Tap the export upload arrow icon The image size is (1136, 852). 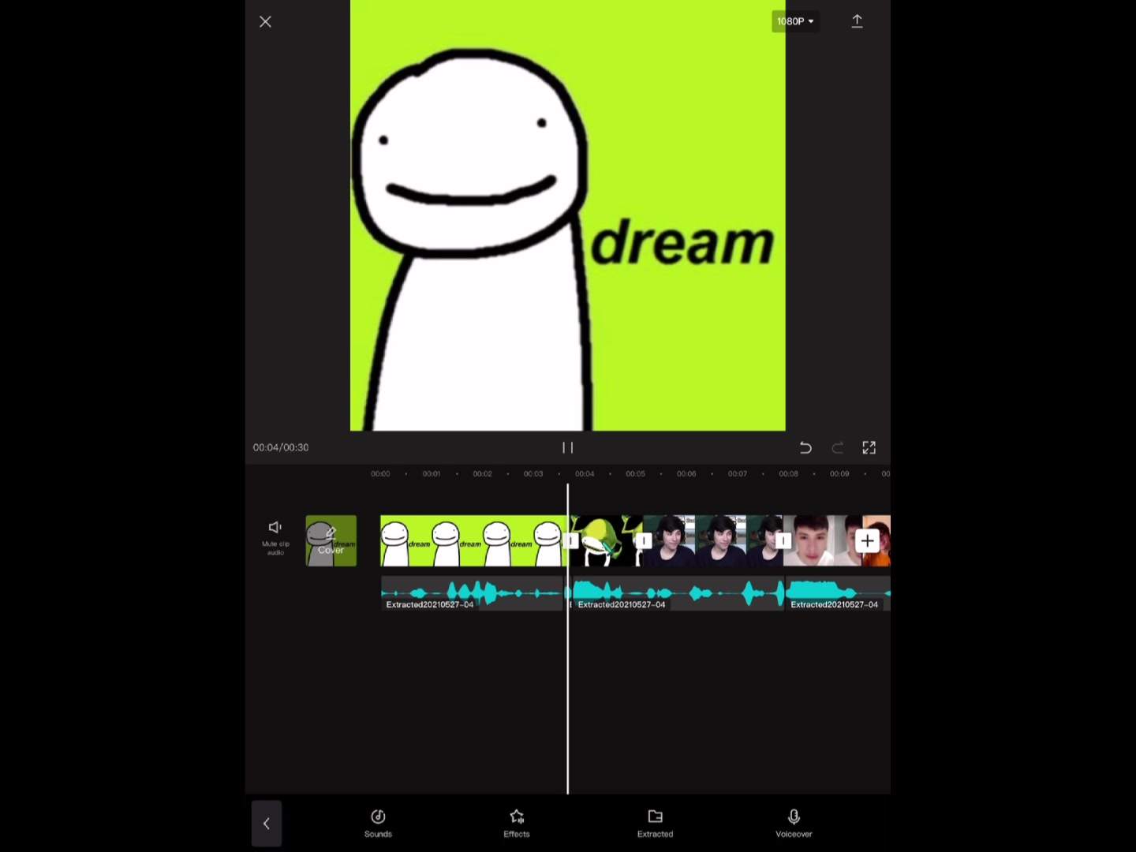pyautogui.click(x=857, y=21)
